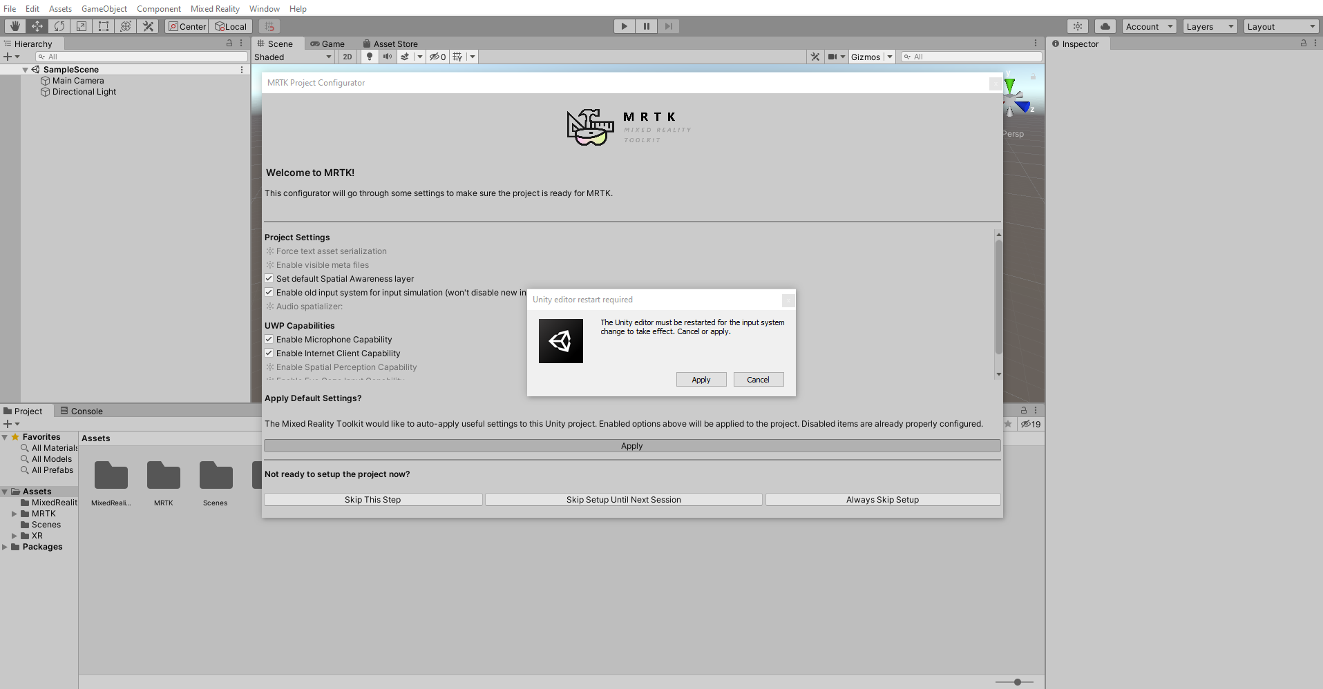
Task: Select the combined Transform tool
Action: pos(125,26)
